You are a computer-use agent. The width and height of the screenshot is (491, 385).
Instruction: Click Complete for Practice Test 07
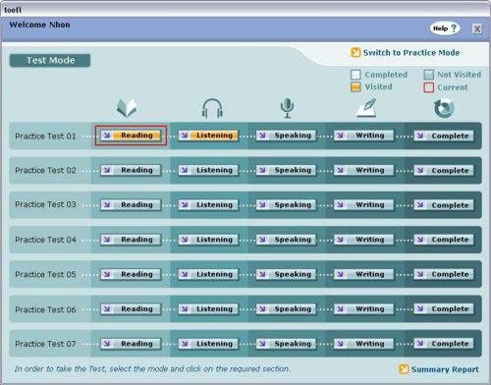(x=444, y=344)
